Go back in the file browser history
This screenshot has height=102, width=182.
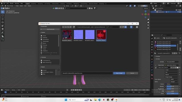63,27
